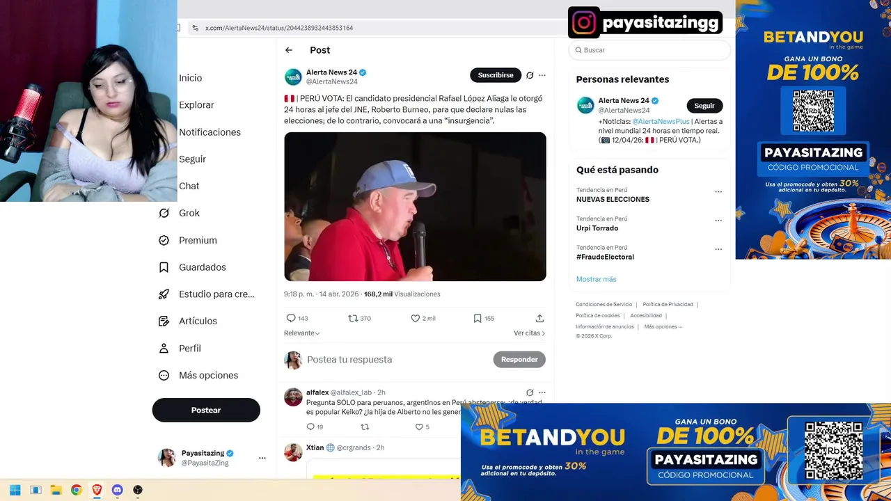
Task: Like the post with 2 mil likes
Action: pos(415,318)
